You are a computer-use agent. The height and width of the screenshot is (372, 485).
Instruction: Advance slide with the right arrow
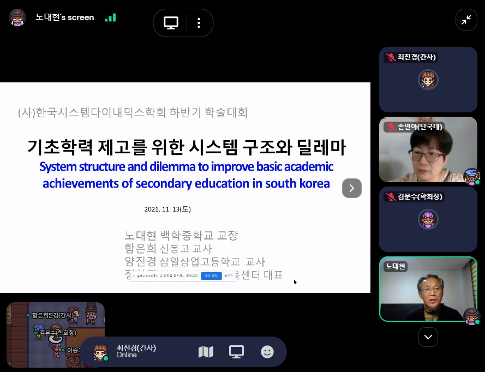coord(352,188)
